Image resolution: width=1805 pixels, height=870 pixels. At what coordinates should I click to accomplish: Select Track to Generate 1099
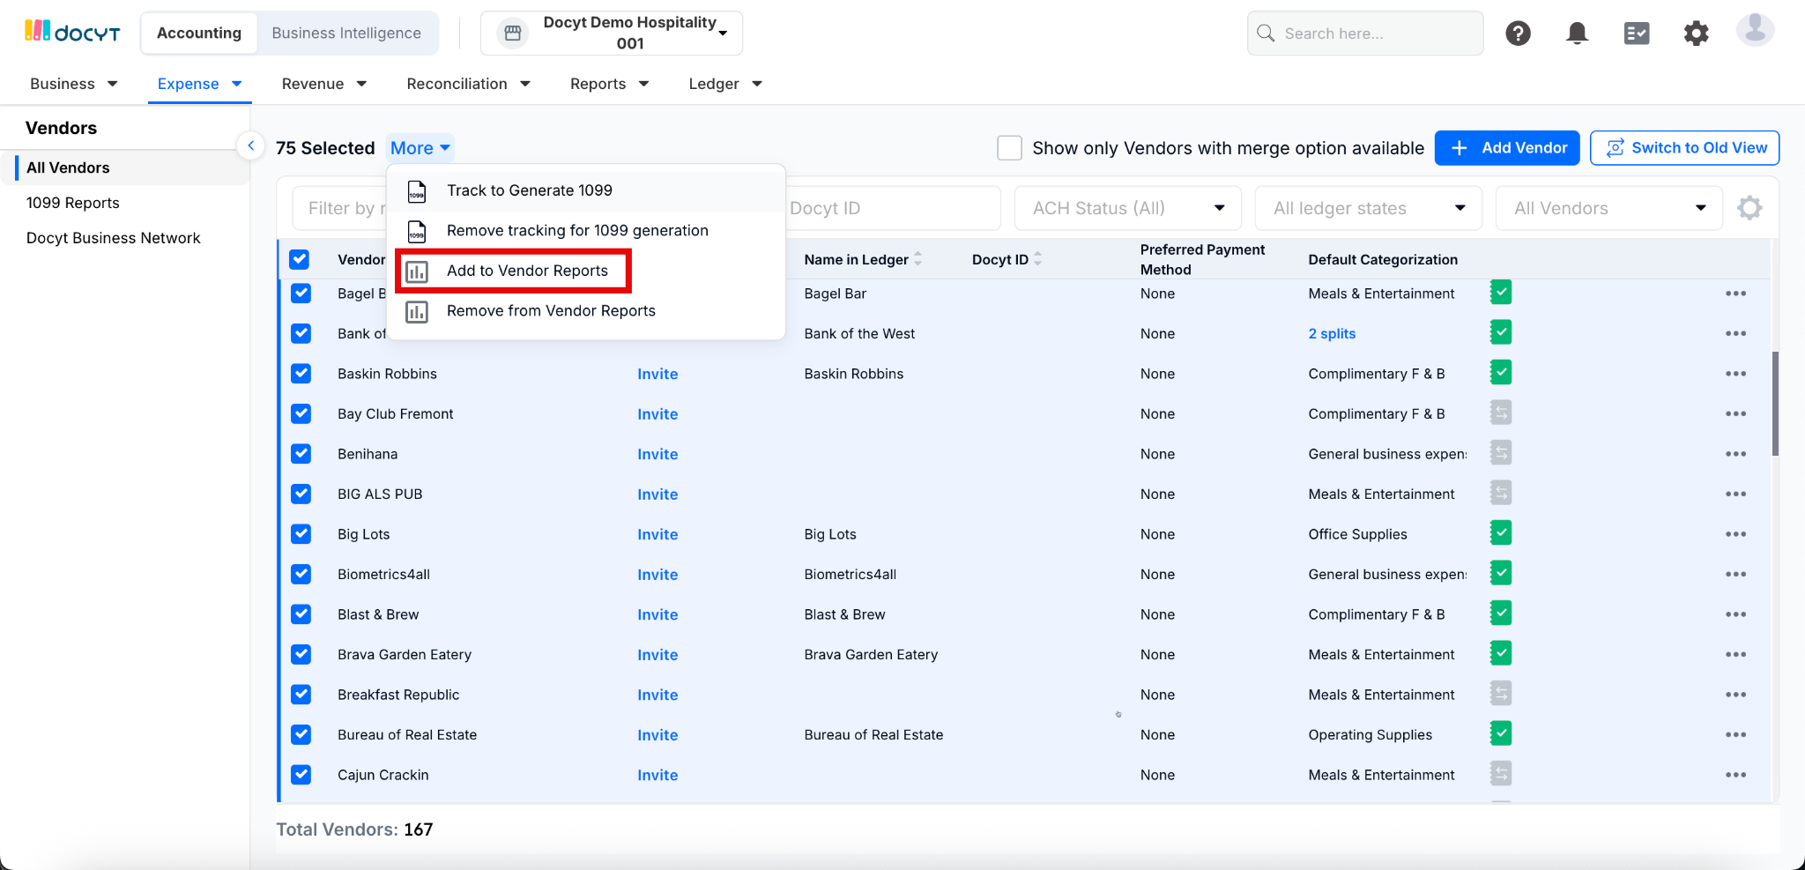pyautogui.click(x=529, y=190)
